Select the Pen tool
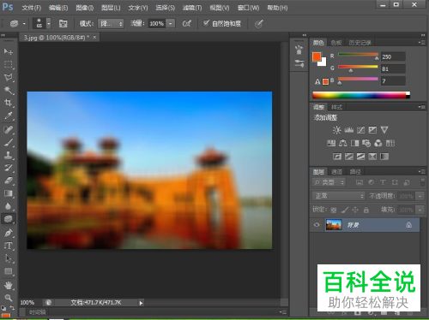This screenshot has width=429, height=320. click(9, 233)
